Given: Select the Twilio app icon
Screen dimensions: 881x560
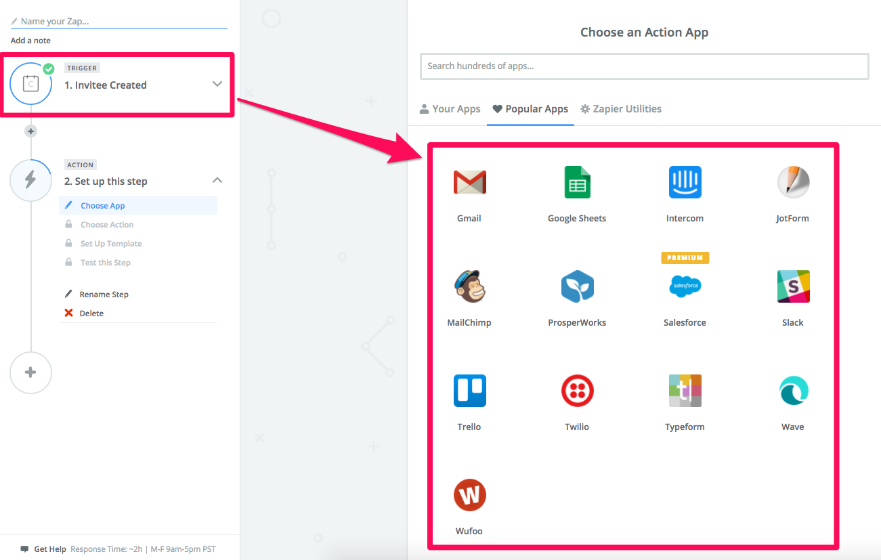Looking at the screenshot, I should [577, 391].
